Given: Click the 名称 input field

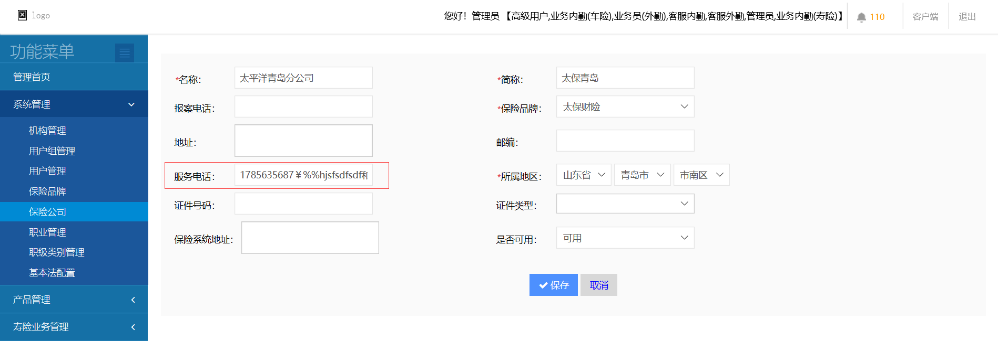Looking at the screenshot, I should click(x=303, y=78).
